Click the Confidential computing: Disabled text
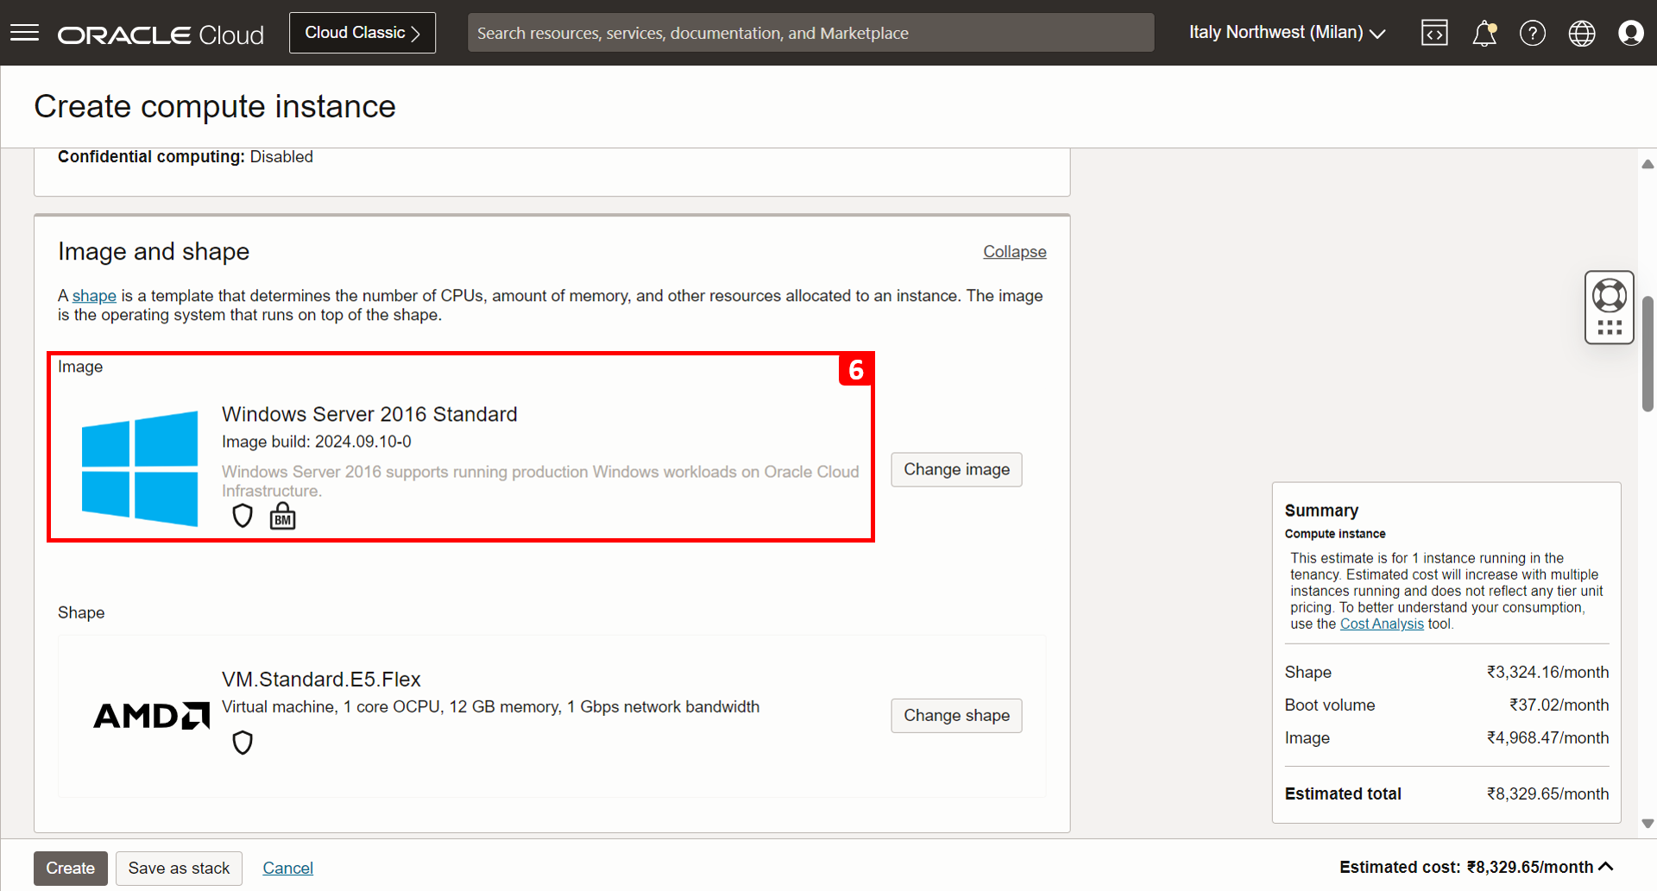The height and width of the screenshot is (891, 1657). pyautogui.click(x=186, y=157)
